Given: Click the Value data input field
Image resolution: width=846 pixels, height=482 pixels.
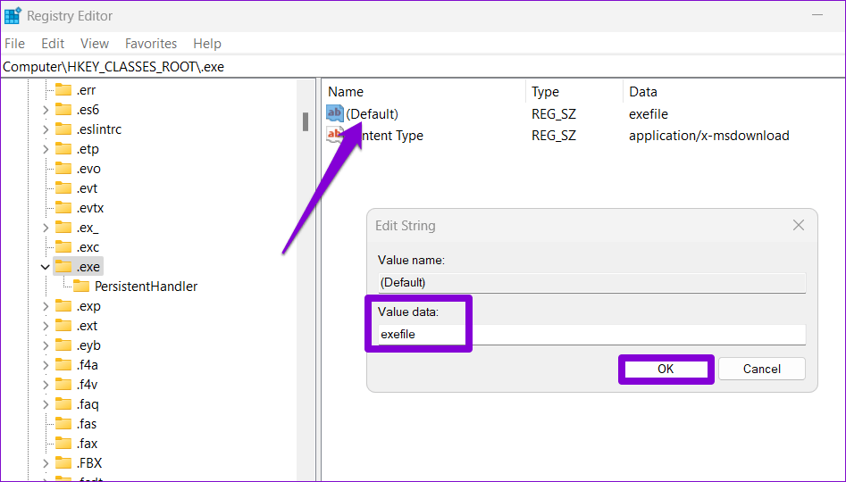Looking at the screenshot, I should click(x=592, y=334).
